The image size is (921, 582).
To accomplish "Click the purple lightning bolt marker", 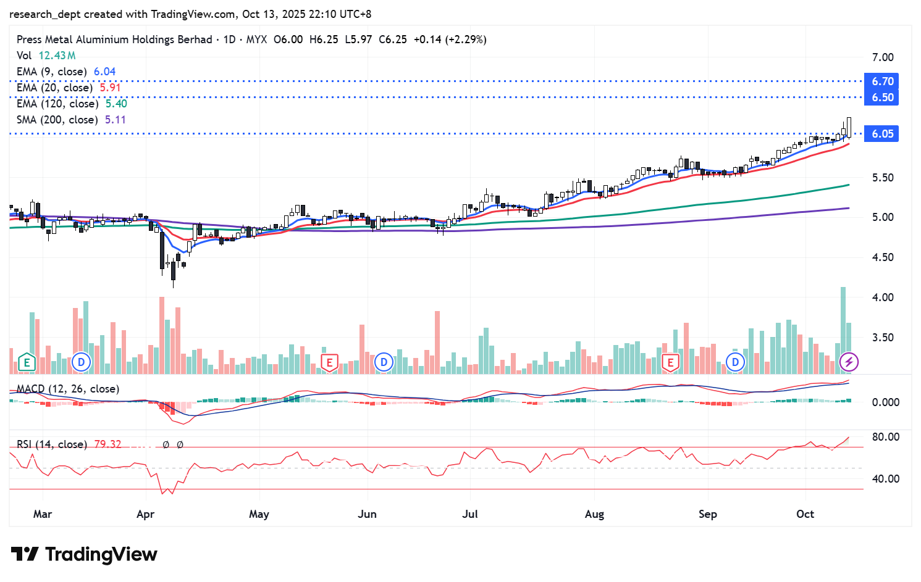I will click(849, 362).
